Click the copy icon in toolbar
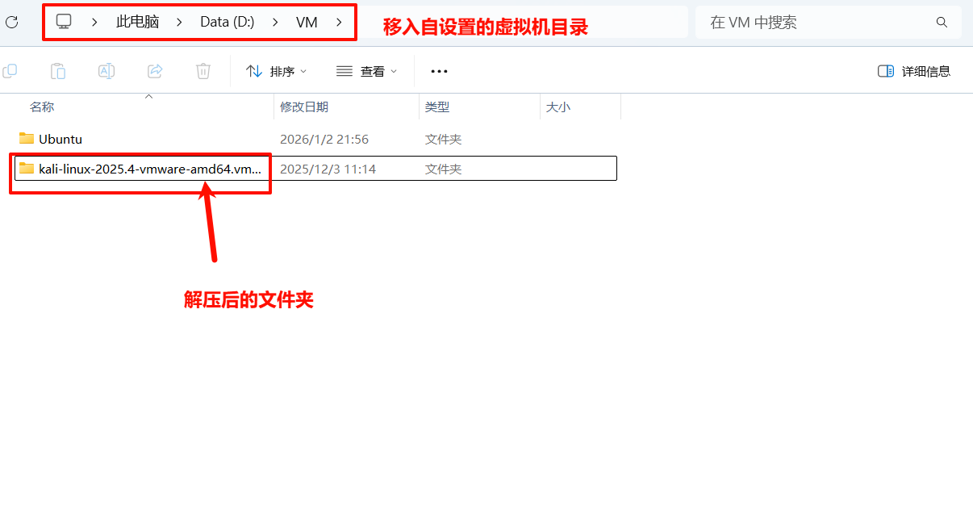 10,71
